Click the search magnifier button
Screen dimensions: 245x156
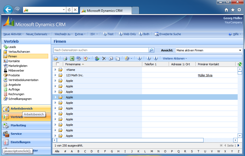click(x=151, y=50)
